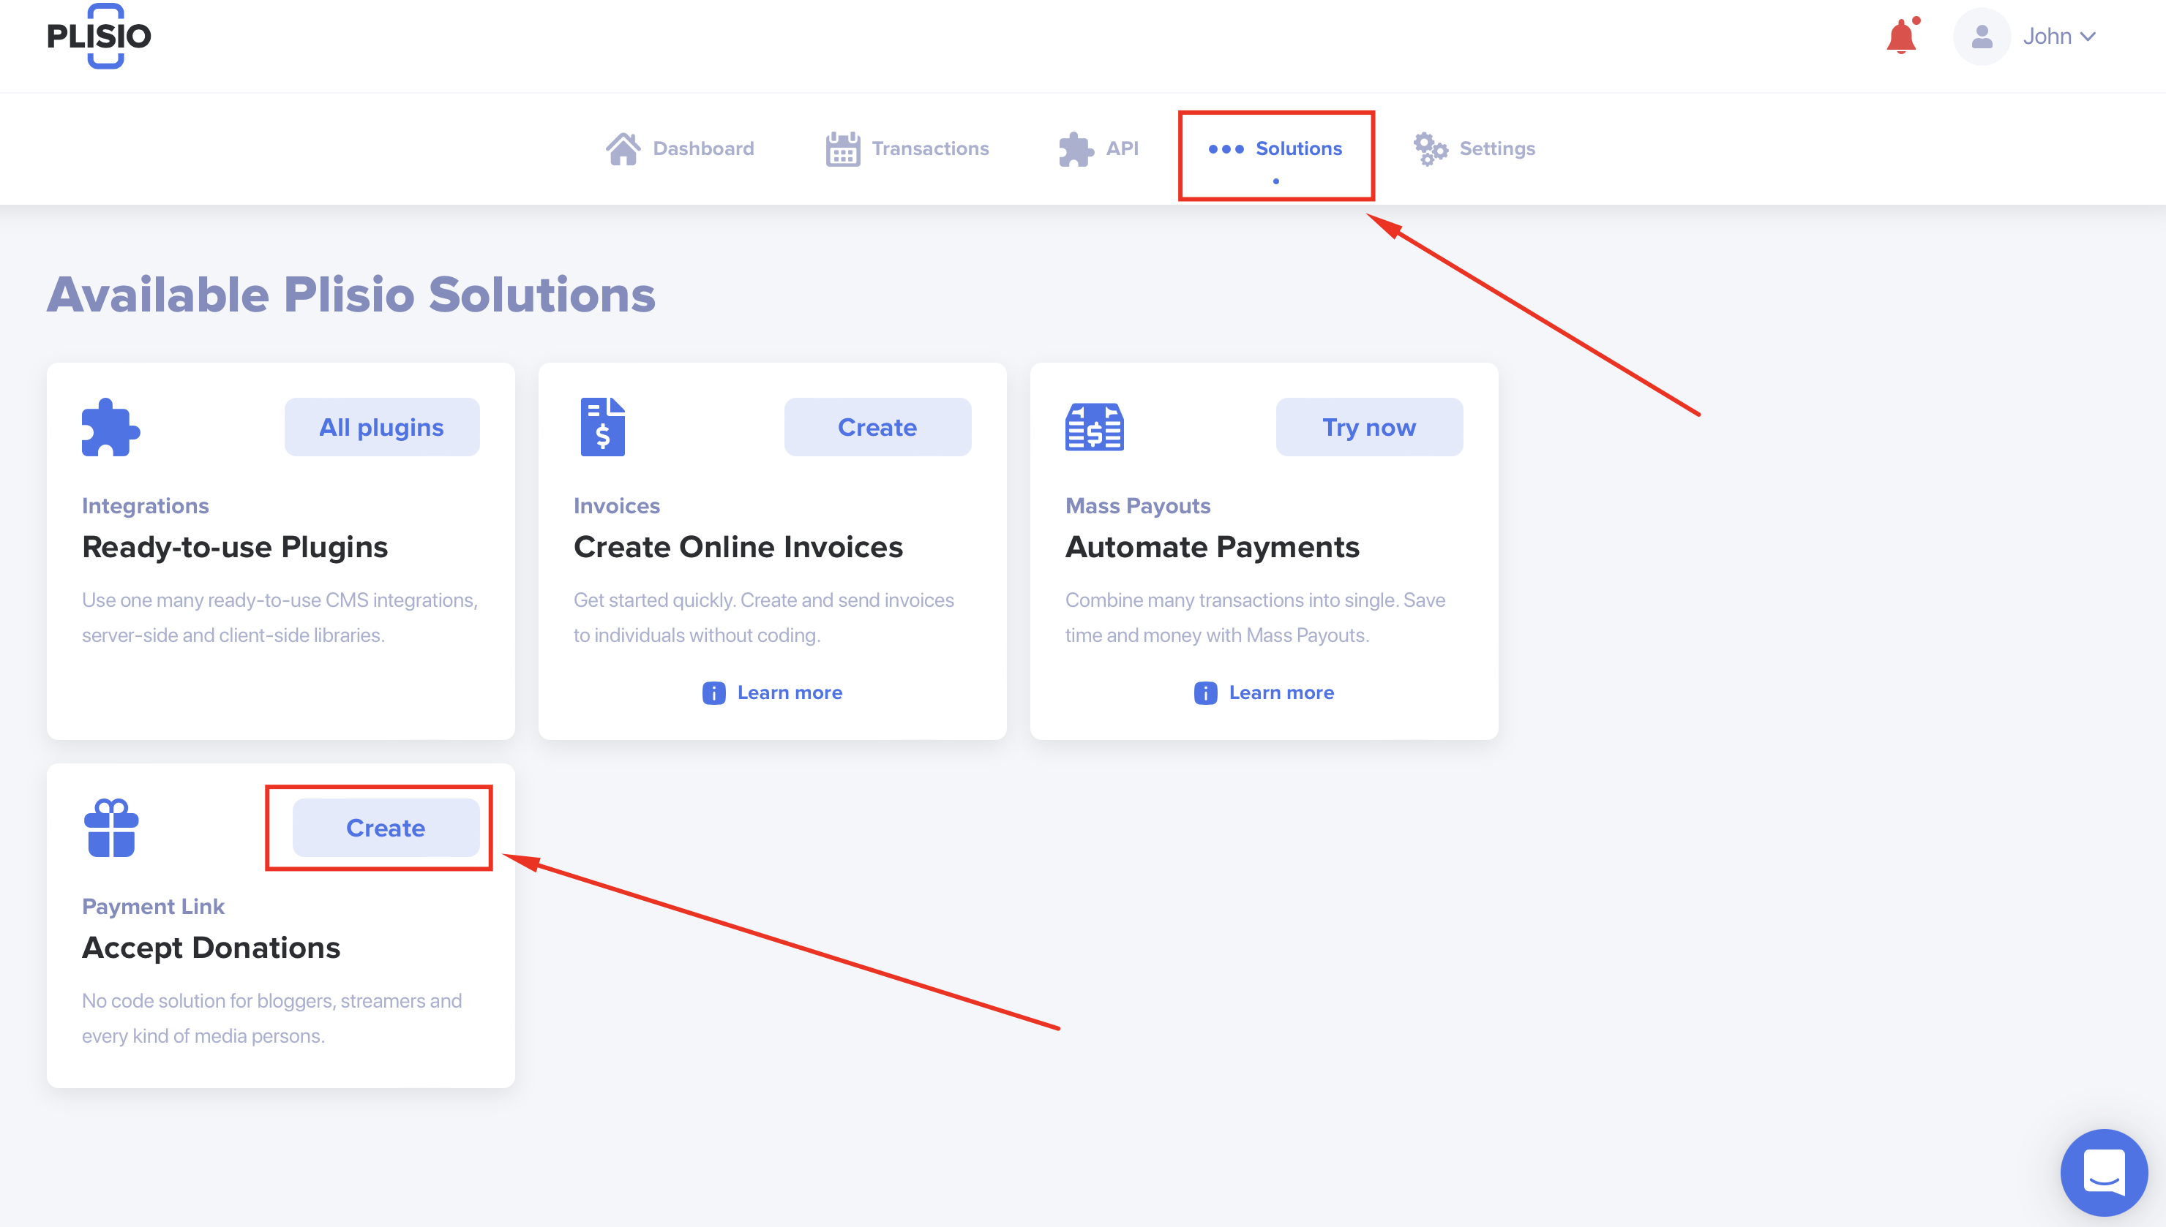The width and height of the screenshot is (2166, 1227).
Task: Click Create button for Invoices
Action: (x=876, y=427)
